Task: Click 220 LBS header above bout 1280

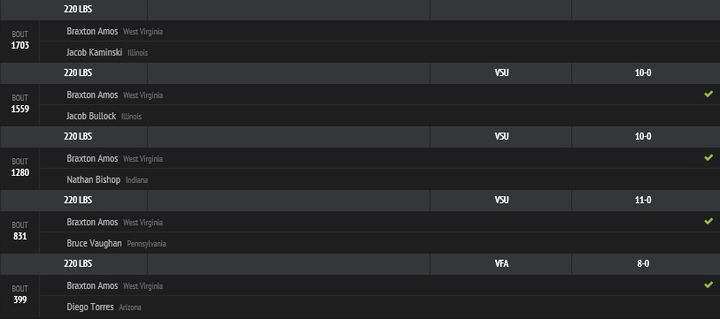Action: pyautogui.click(x=78, y=136)
